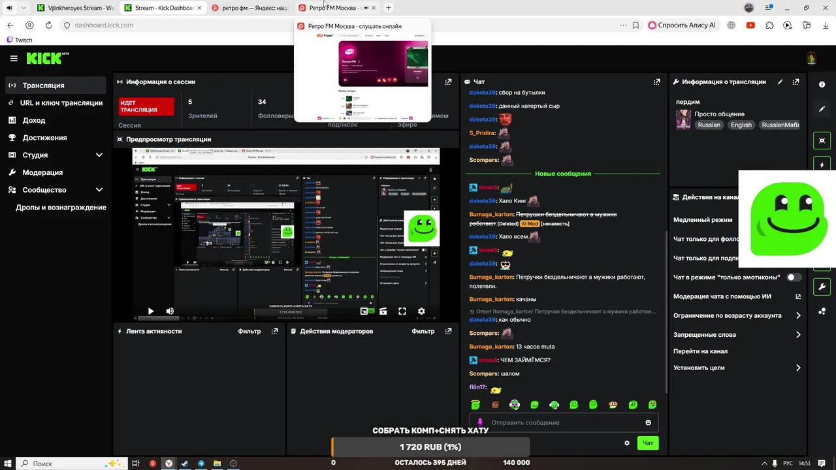The width and height of the screenshot is (836, 470).
Task: Open the Трансляция sidebar section
Action: click(55, 86)
